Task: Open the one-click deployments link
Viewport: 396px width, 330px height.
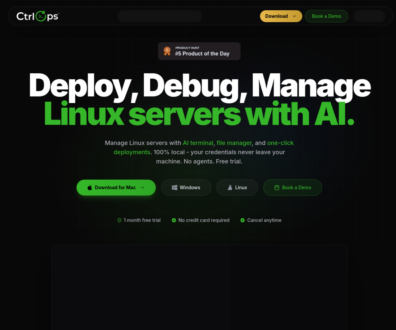Action: pos(204,147)
